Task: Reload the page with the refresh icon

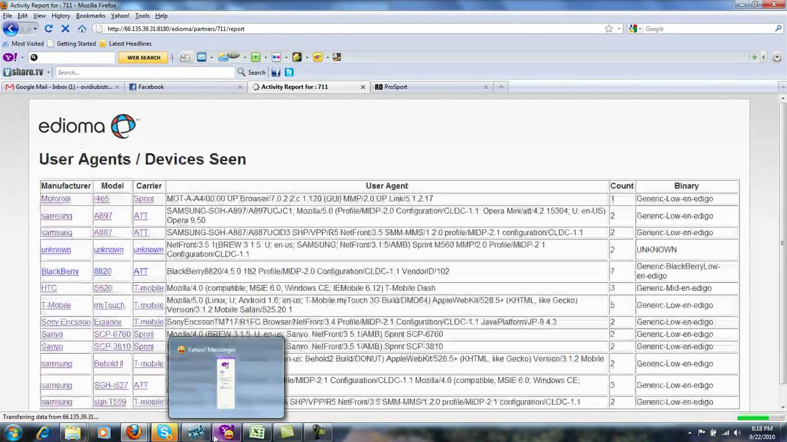Action: 49,29
